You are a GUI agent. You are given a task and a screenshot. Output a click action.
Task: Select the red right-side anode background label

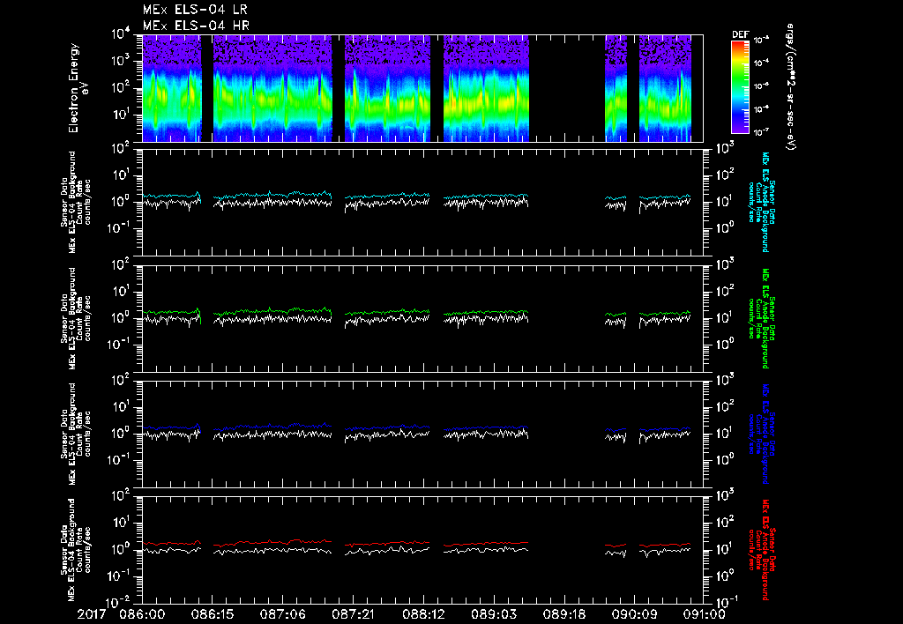[761, 550]
